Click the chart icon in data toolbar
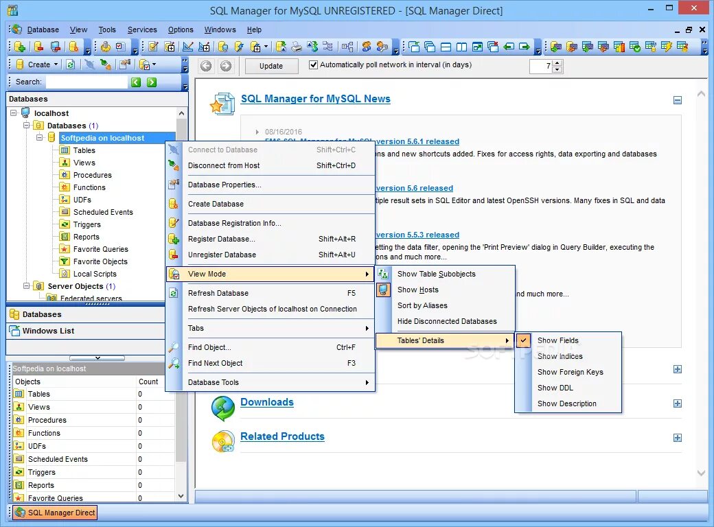 (619, 47)
